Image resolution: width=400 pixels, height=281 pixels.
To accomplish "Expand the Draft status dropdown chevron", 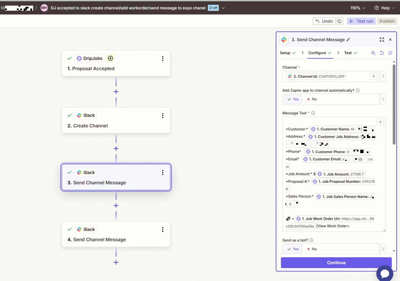I will click(223, 8).
